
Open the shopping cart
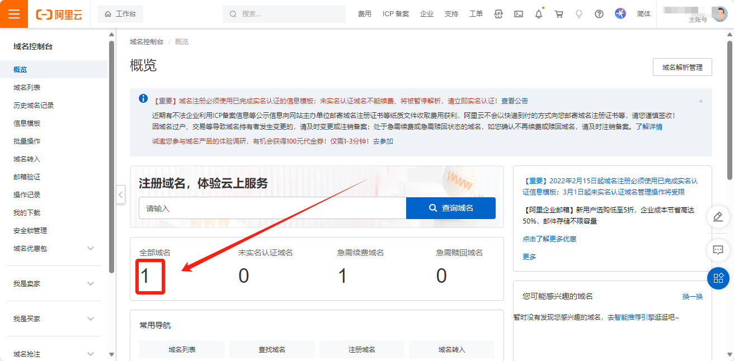559,14
